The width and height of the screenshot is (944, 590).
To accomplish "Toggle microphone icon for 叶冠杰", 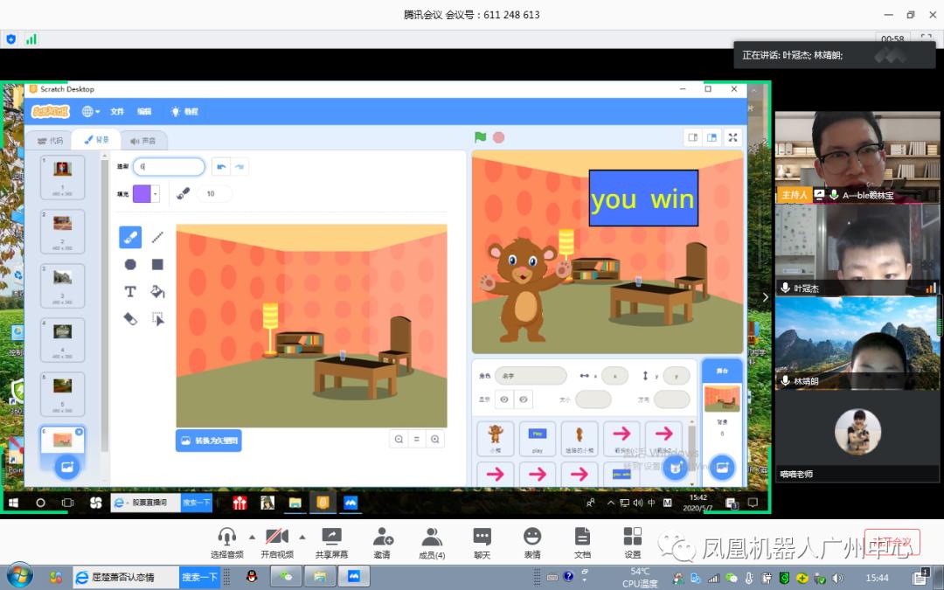I will [x=785, y=288].
